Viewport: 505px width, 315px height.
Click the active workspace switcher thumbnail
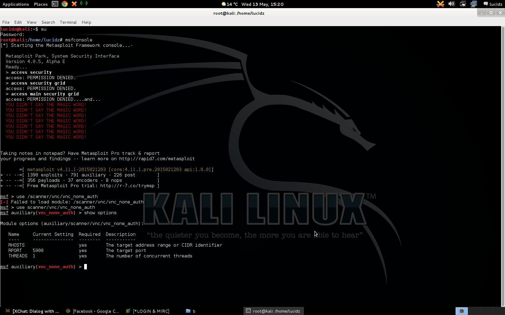point(462,311)
